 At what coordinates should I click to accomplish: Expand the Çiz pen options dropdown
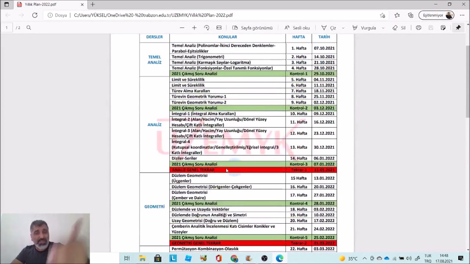[x=343, y=28]
